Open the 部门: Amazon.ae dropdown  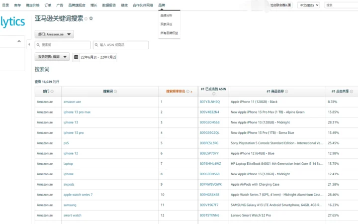point(54,34)
